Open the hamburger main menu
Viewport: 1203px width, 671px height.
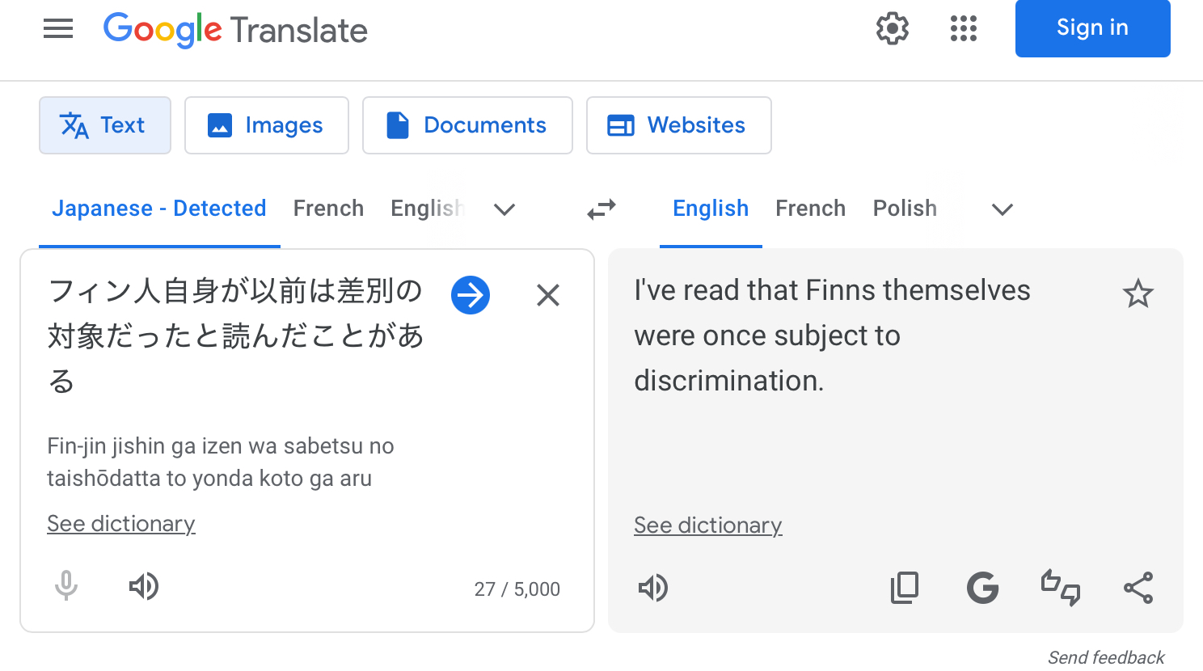58,29
